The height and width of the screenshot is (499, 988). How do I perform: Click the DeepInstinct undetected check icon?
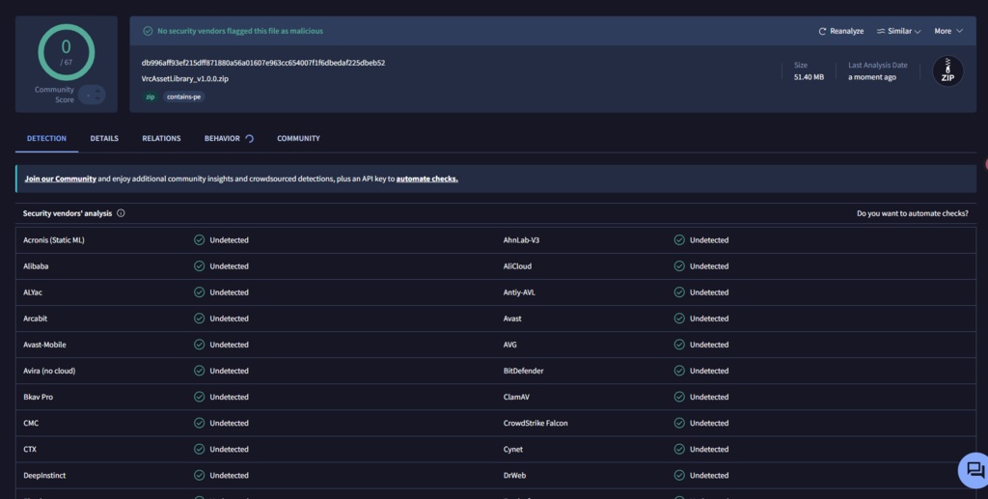pyautogui.click(x=199, y=475)
